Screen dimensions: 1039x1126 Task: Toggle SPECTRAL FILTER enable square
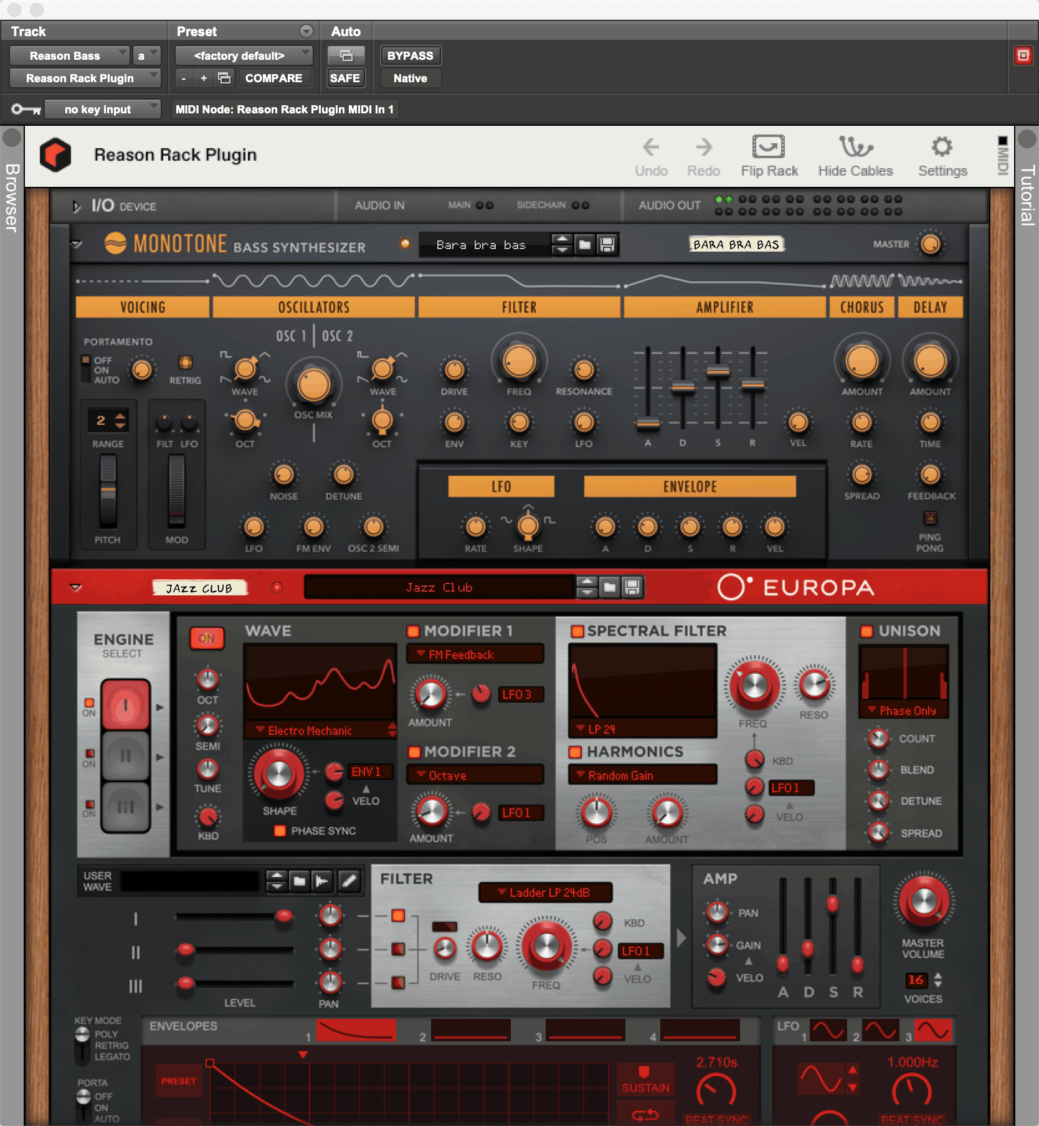click(x=577, y=632)
